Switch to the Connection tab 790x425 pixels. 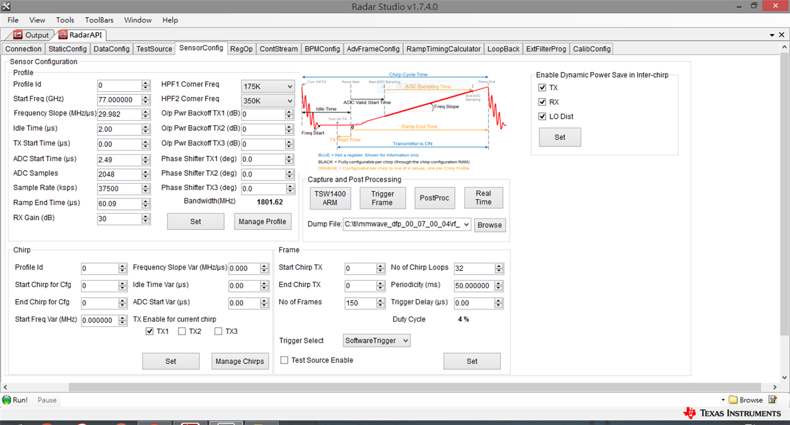tap(23, 49)
